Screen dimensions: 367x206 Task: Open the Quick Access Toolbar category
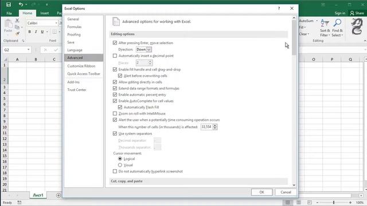(x=84, y=74)
